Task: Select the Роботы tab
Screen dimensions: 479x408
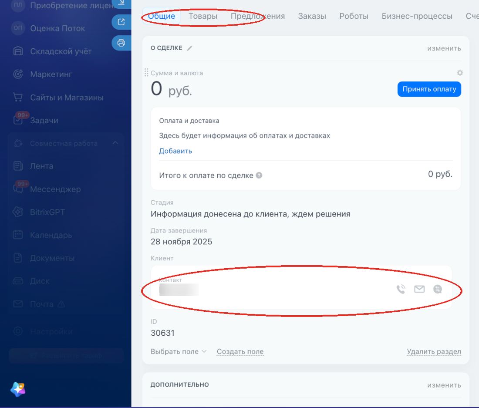Action: (x=354, y=16)
